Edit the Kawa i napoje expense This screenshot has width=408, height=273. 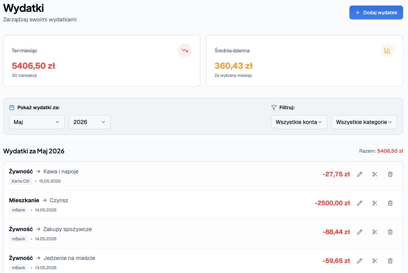pos(360,174)
